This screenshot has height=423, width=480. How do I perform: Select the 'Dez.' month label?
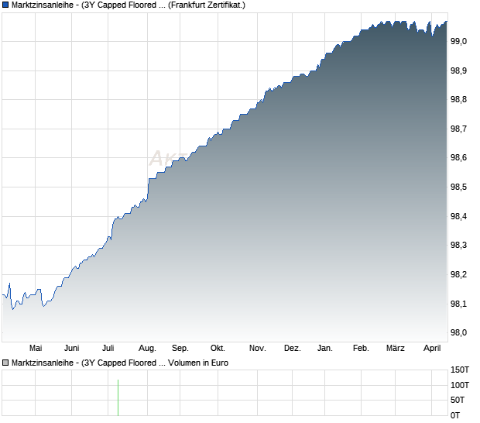[292, 348]
